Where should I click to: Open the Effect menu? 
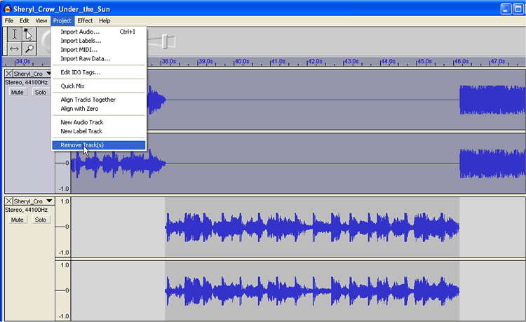tap(85, 21)
